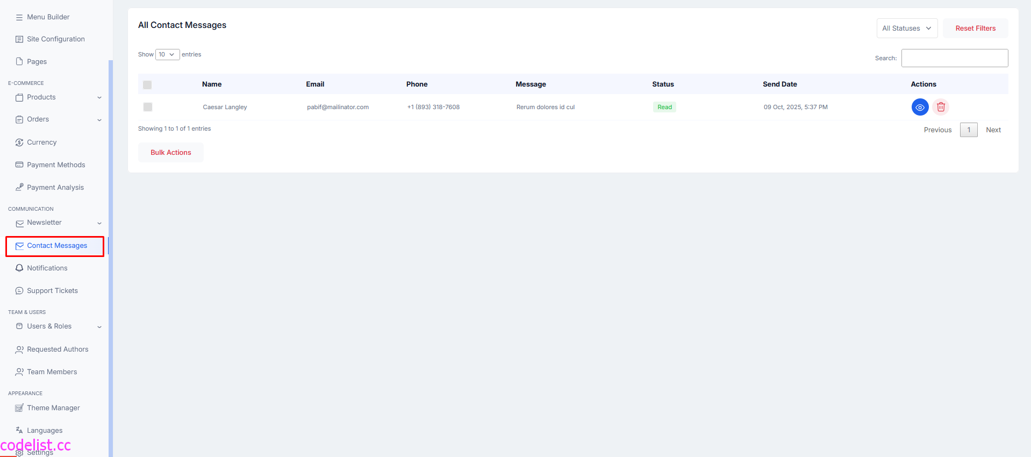View Caesar Langley's message with eye icon
This screenshot has width=1031, height=457.
920,107
